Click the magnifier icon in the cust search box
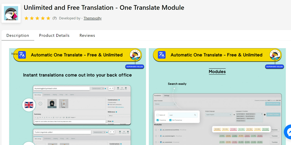The width and height of the screenshot is (291, 145). 195,115
